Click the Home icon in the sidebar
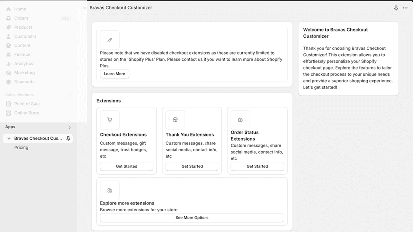The height and width of the screenshot is (232, 413). tap(8, 9)
